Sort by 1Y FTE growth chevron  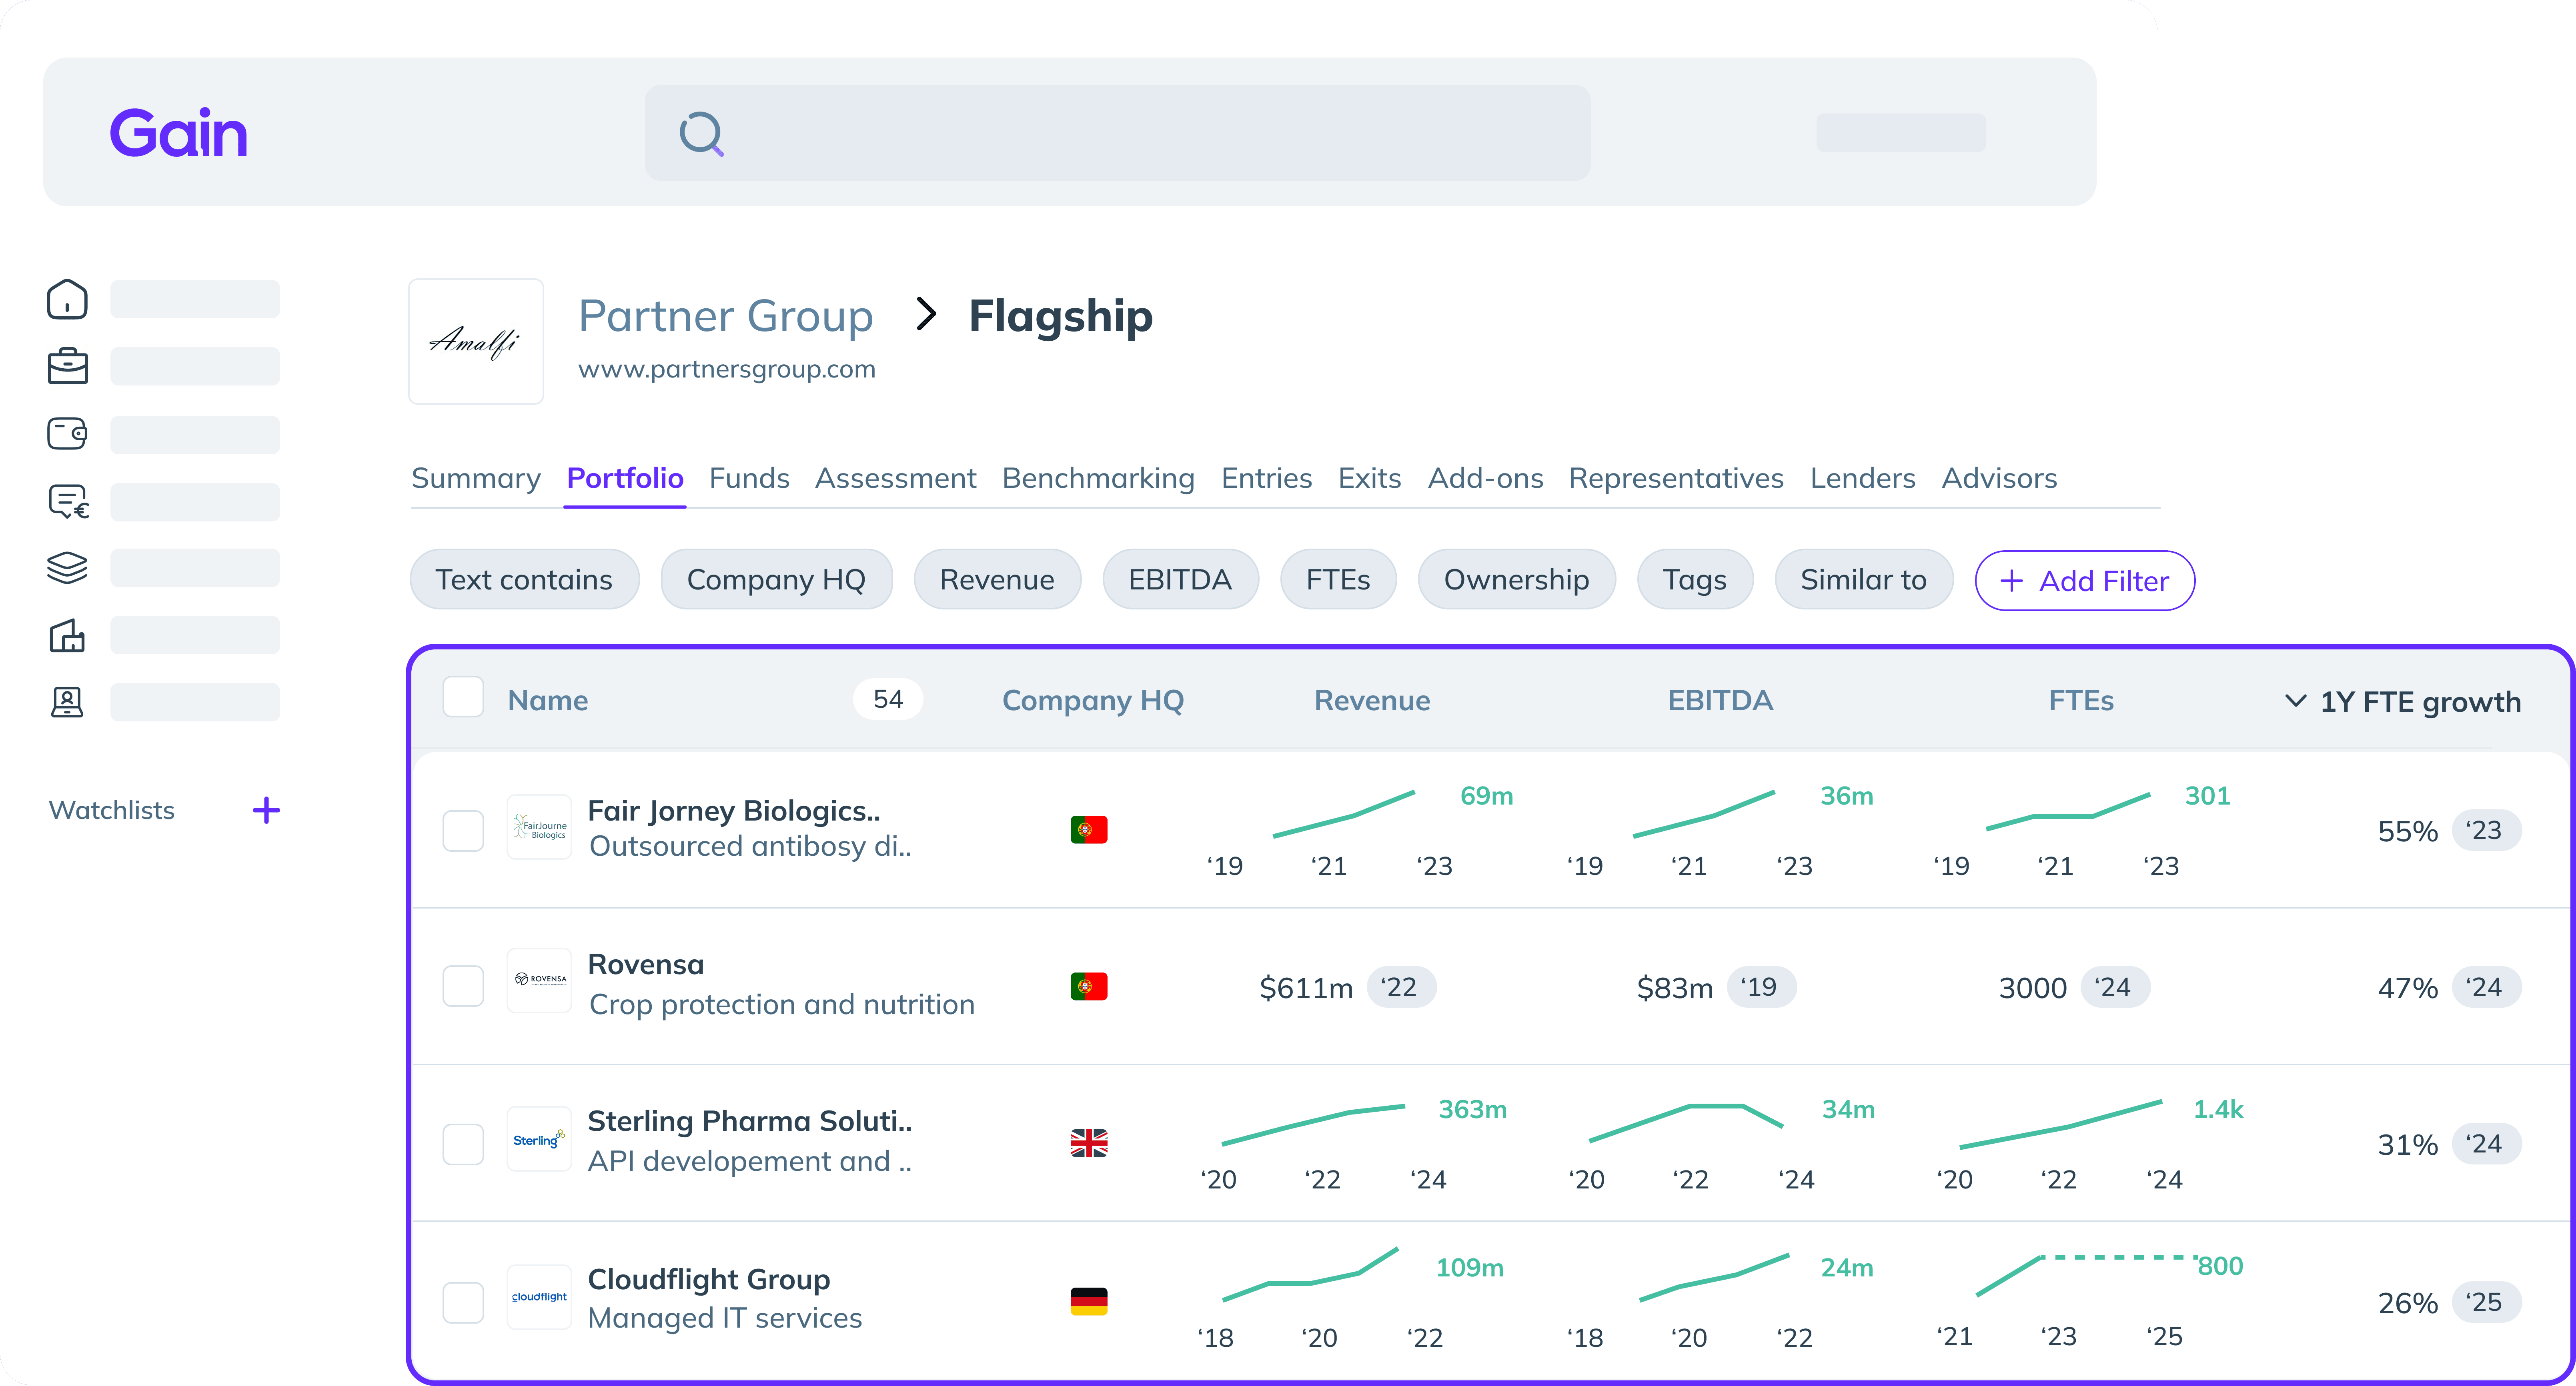[x=2296, y=701]
